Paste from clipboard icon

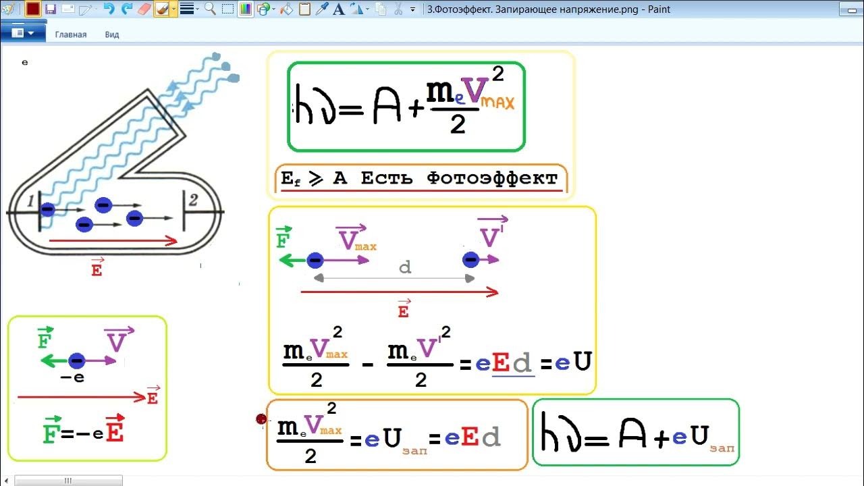[304, 9]
